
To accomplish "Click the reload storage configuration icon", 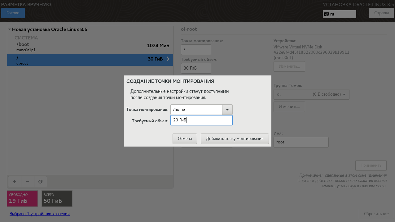I will pos(40,182).
